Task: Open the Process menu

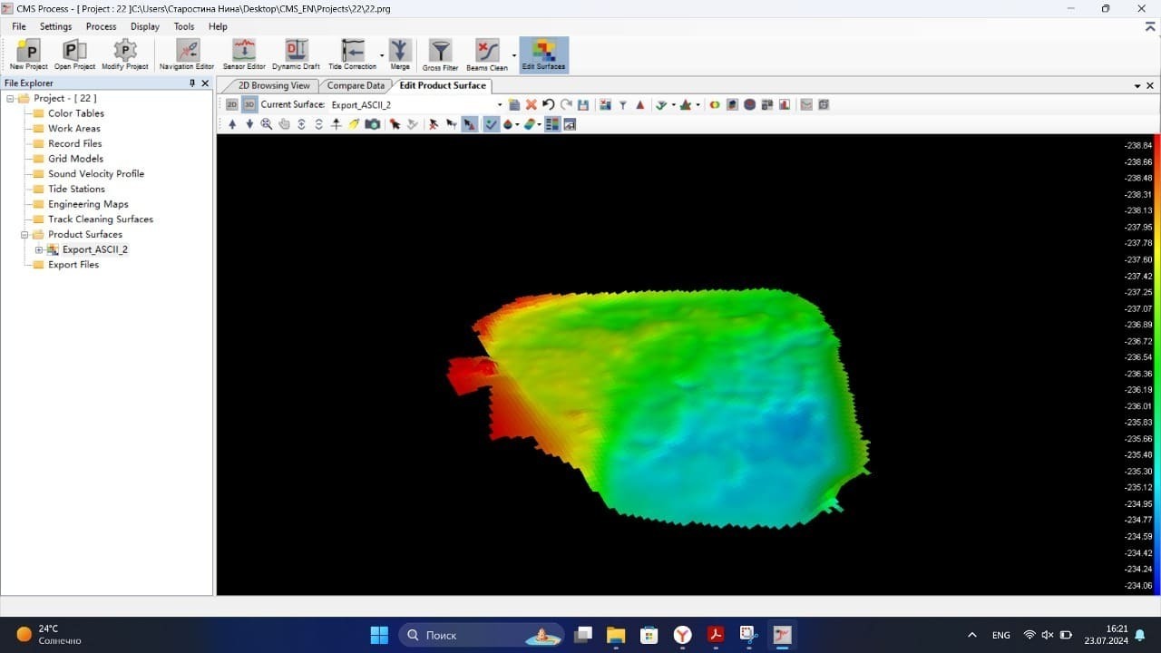Action: 101,26
